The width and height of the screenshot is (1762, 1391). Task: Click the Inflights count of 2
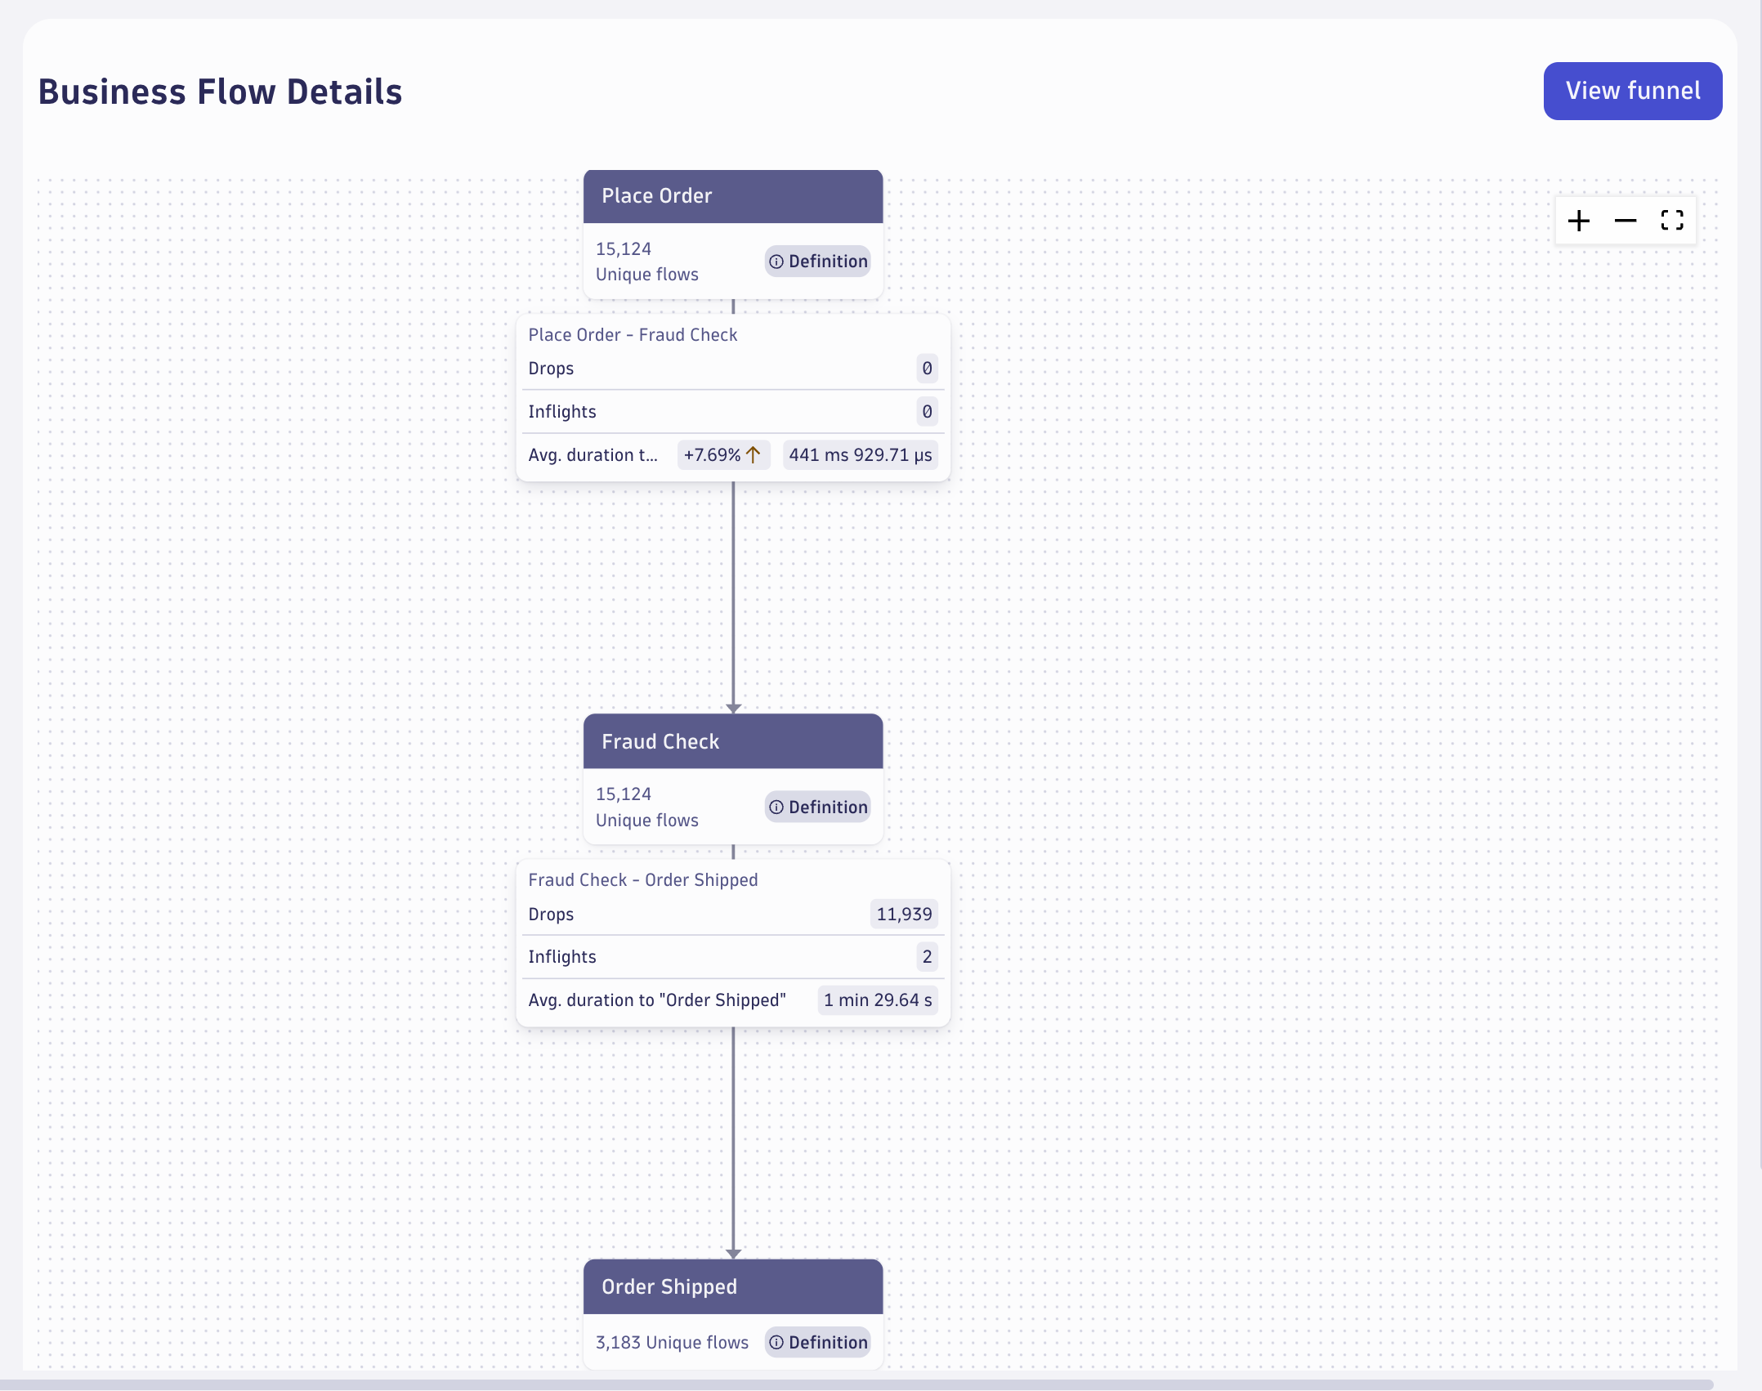point(927,957)
